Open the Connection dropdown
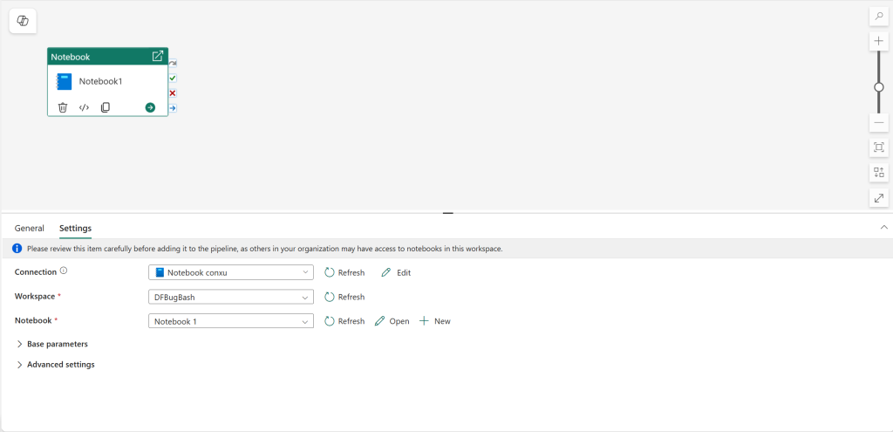Screen dimensions: 893x432 [x=230, y=272]
